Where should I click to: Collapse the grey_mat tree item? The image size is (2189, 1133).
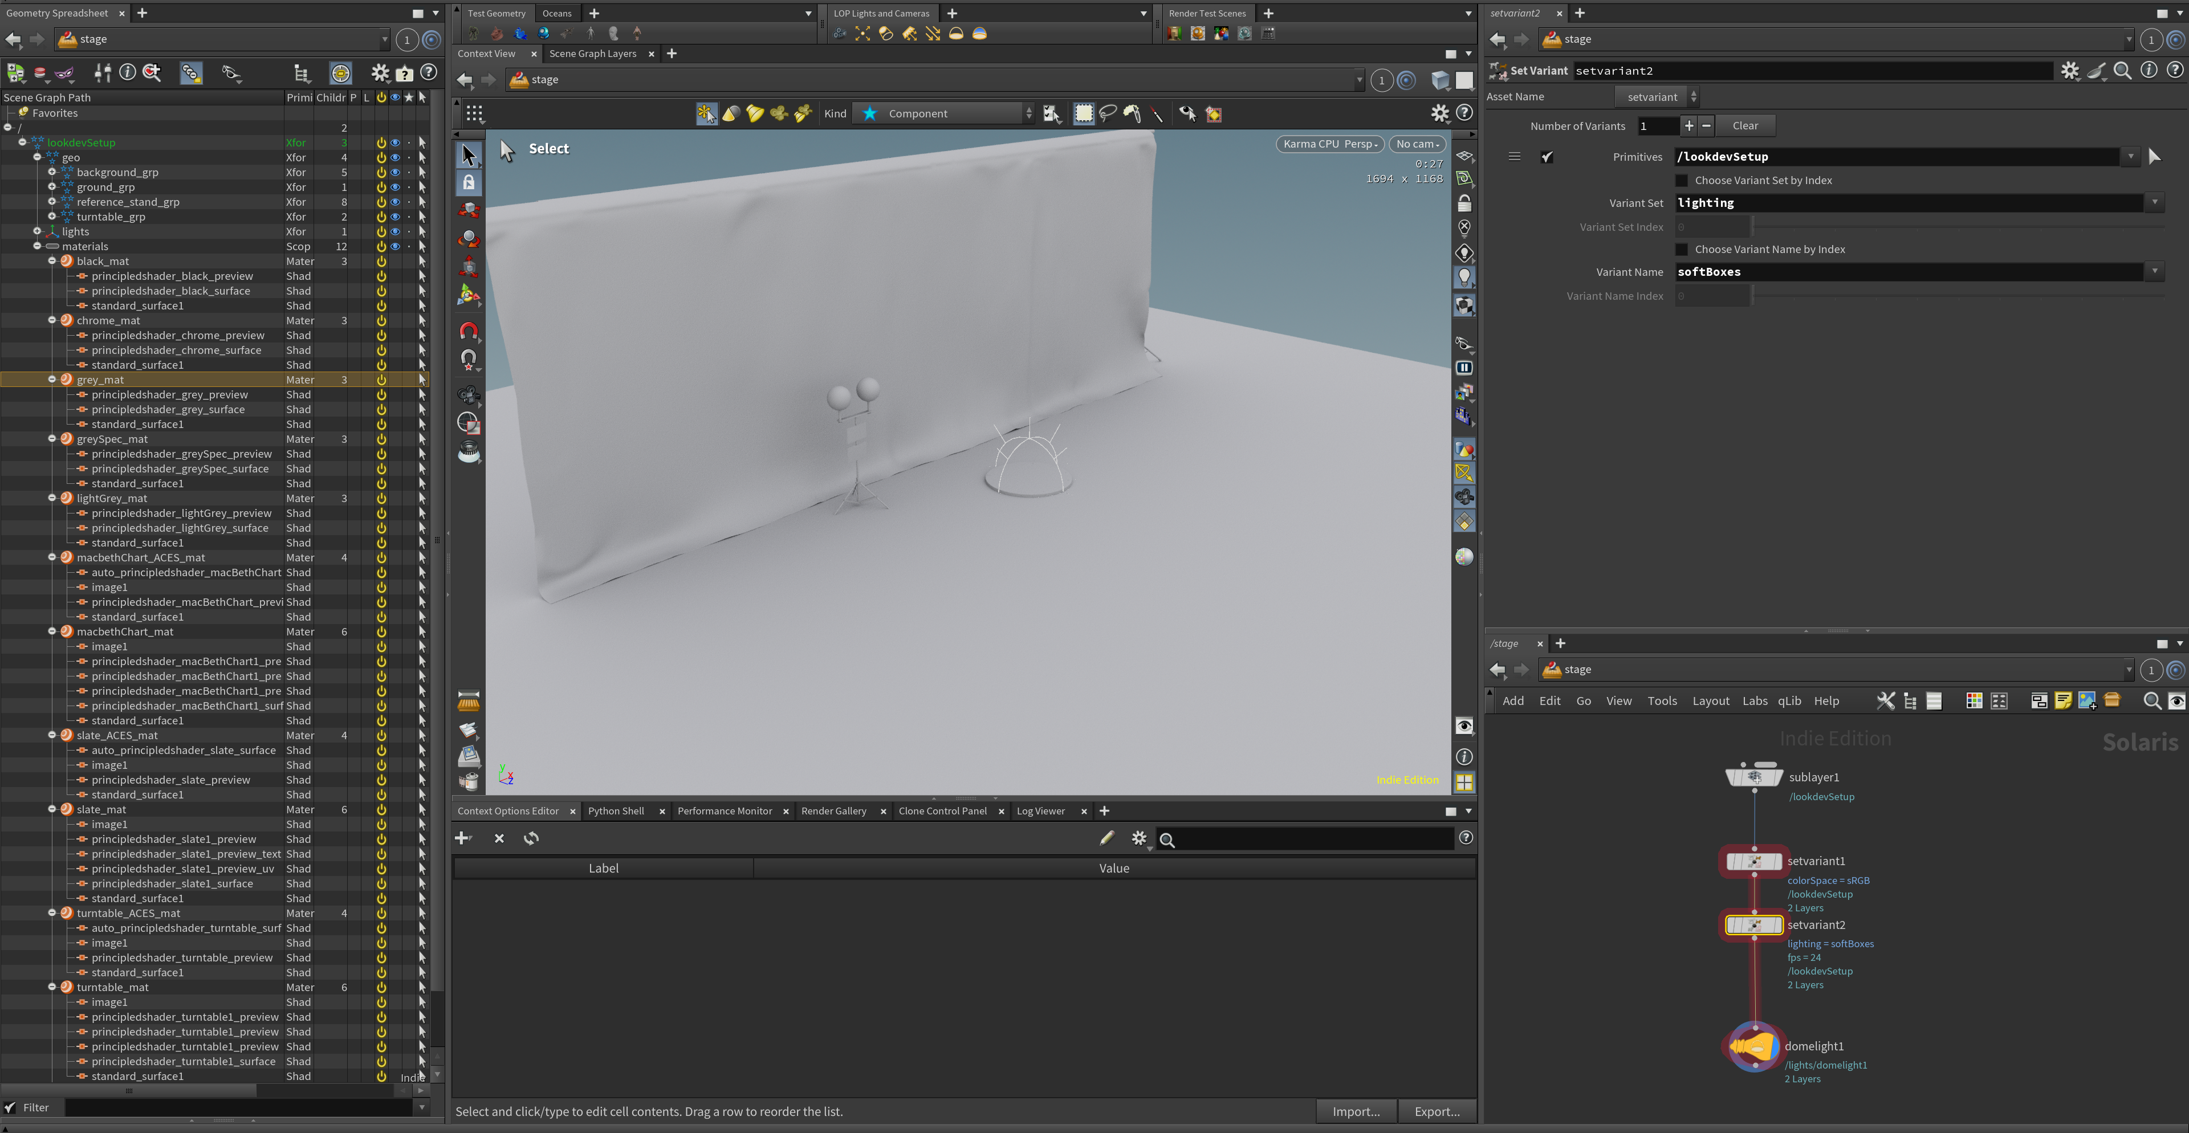click(x=52, y=380)
